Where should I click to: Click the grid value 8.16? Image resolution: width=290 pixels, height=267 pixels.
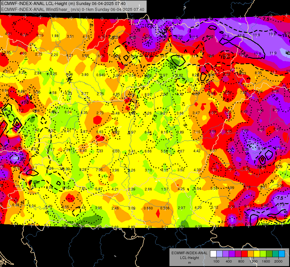[164, 132]
